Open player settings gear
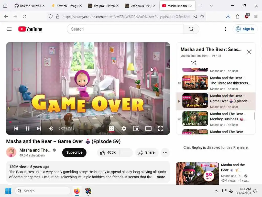This screenshot has height=197, width=262. (124, 129)
